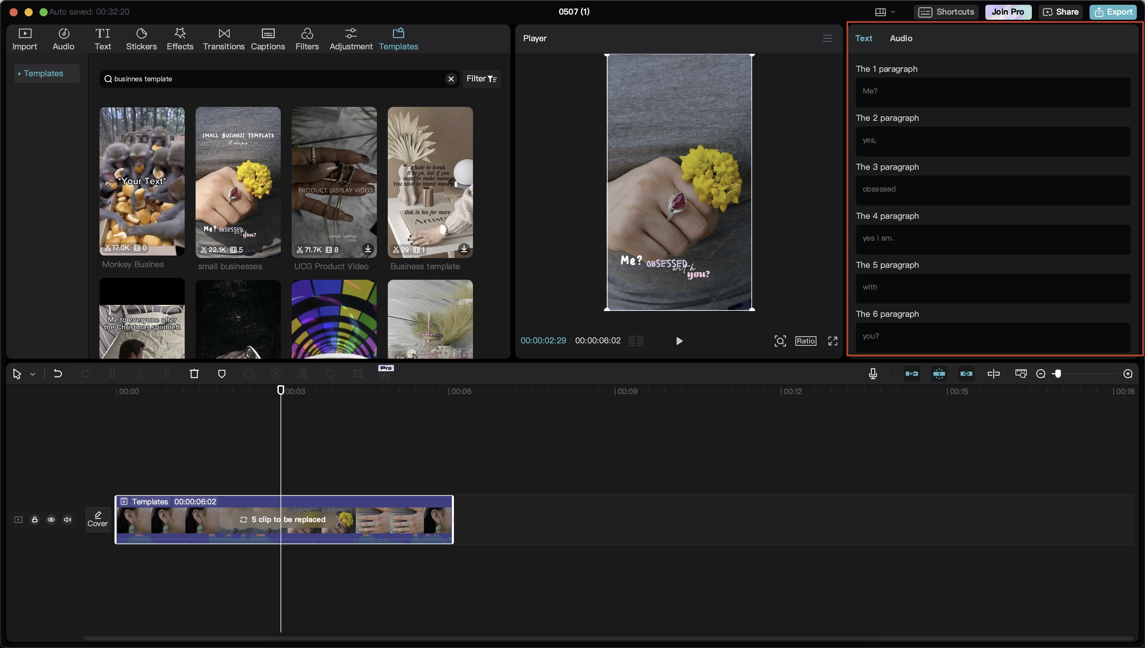
Task: Toggle track visibility eye icon
Action: tap(51, 520)
